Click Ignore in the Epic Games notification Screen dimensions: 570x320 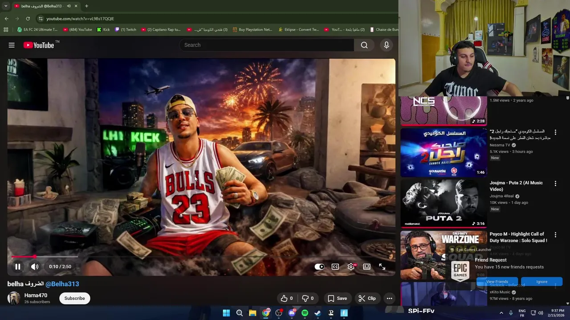(542, 282)
